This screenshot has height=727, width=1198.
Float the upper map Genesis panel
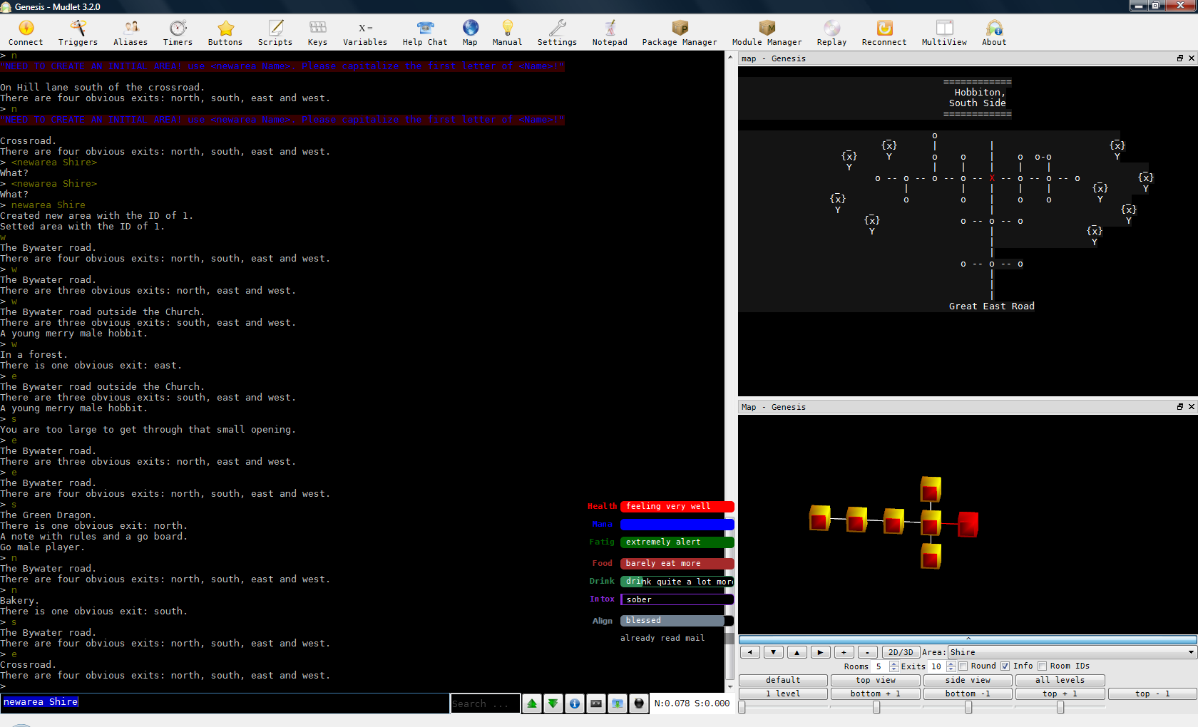1180,58
